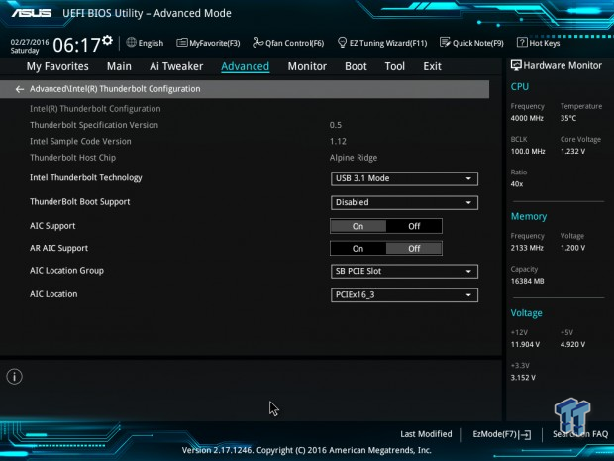Screen dimensions: 614x461
Task: Click 1.232 V core voltage value
Action: click(x=572, y=151)
